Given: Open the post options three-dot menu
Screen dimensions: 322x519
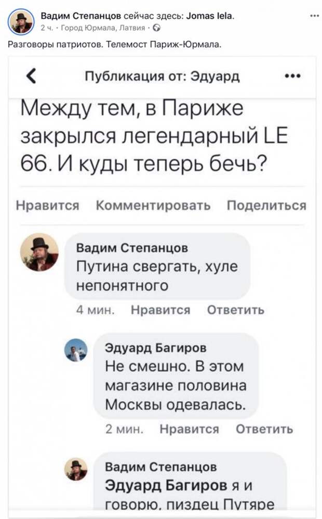Looking at the screenshot, I should 314,16.
